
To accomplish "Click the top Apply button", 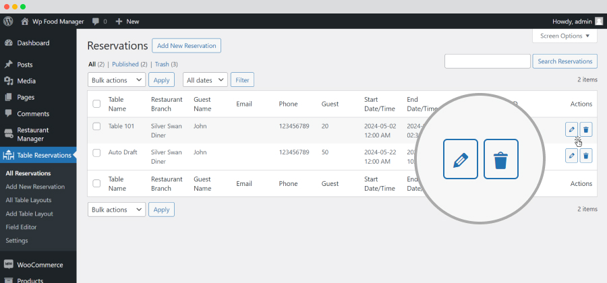I will coord(161,80).
